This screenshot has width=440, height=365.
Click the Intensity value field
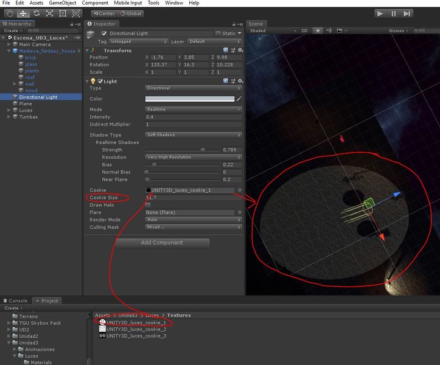click(194, 117)
